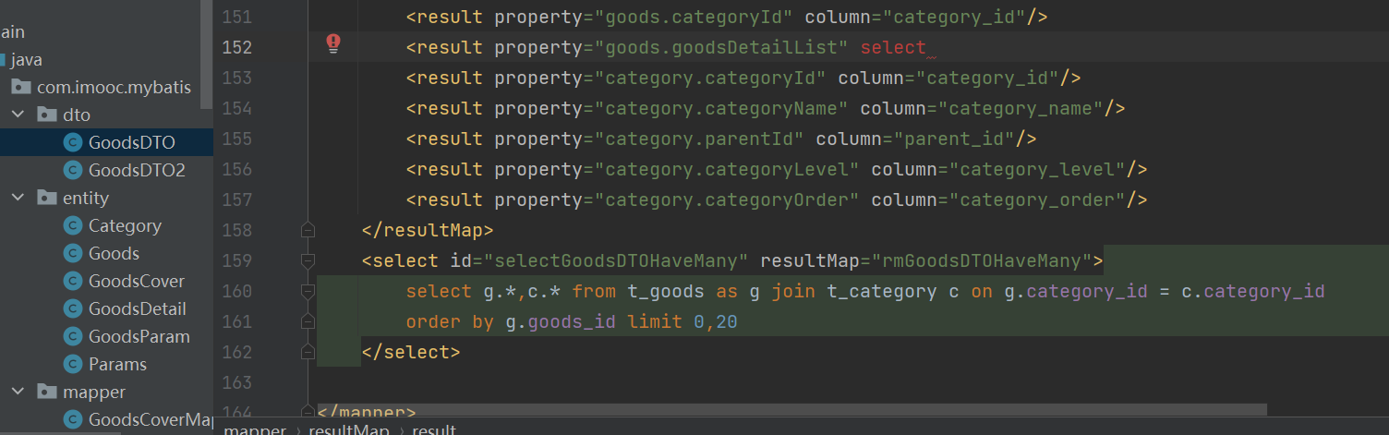Click "category.parentId" property value
The height and width of the screenshot is (435, 1389).
pos(698,139)
